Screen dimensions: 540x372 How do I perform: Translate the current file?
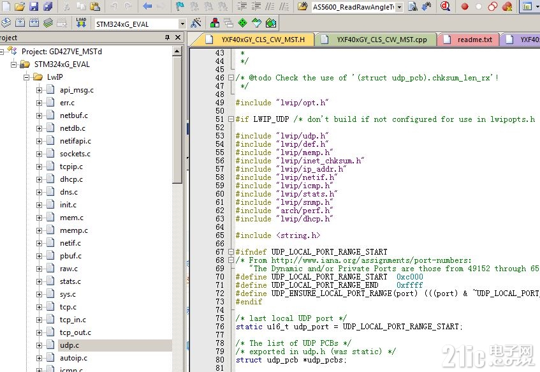tap(6, 23)
